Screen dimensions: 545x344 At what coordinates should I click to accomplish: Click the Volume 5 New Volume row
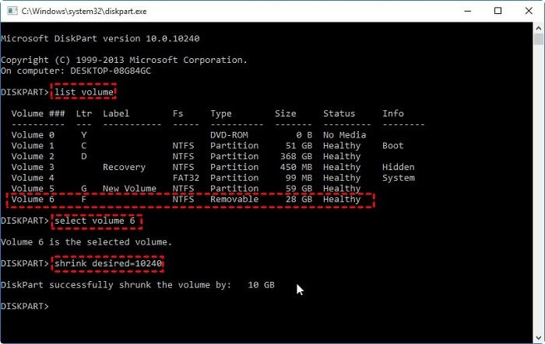[185, 189]
